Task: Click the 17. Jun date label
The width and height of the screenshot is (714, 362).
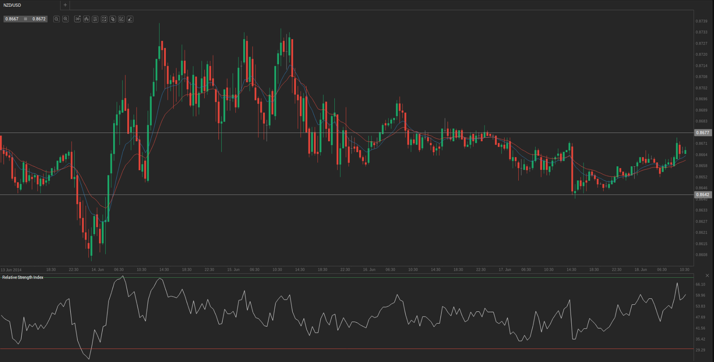Action: (x=505, y=270)
